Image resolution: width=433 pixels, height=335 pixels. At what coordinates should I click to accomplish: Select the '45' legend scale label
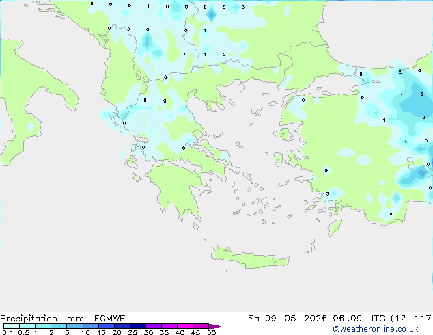pos(195,332)
